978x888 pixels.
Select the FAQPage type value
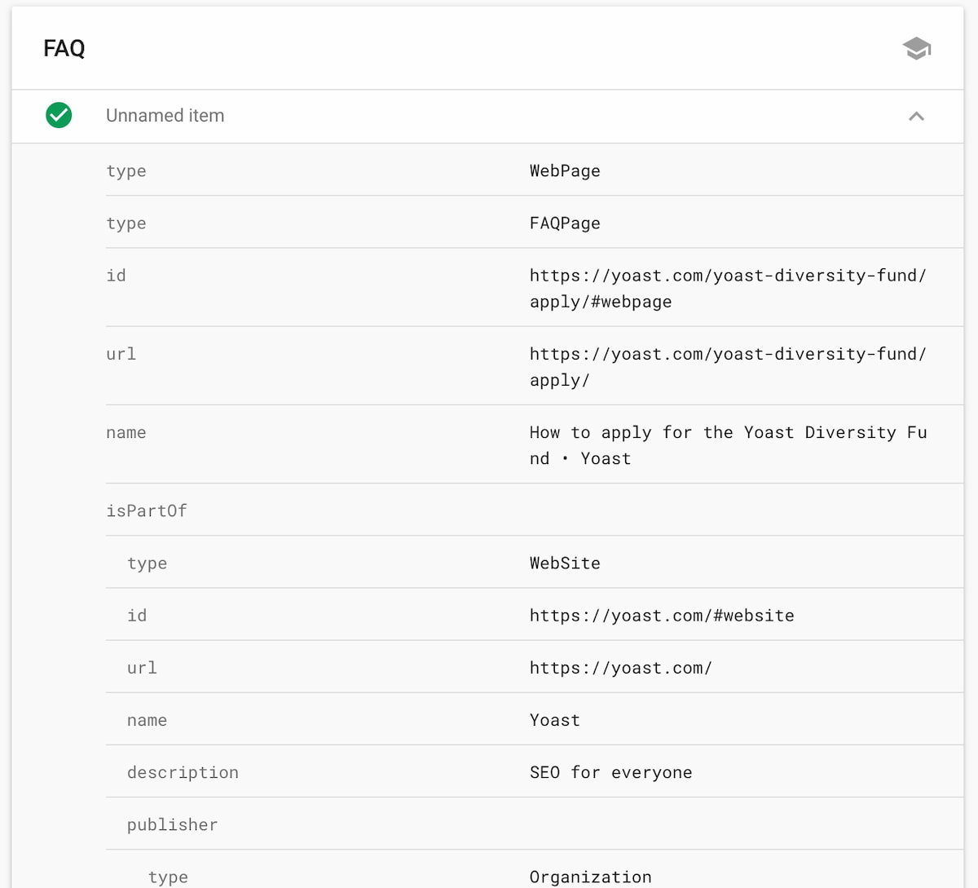(565, 223)
